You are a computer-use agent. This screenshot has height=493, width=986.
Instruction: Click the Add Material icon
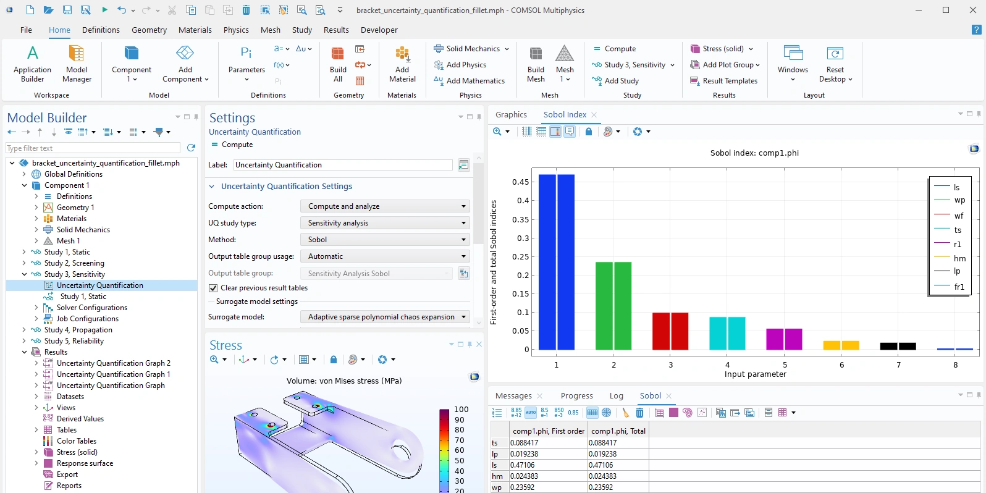coord(402,64)
